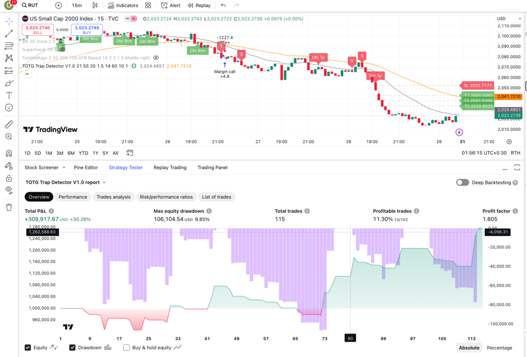Set the chart range to All

[x=115, y=153]
